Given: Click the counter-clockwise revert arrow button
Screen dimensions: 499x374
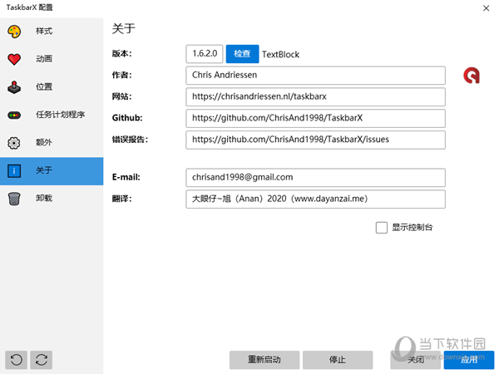Looking at the screenshot, I should (x=17, y=360).
